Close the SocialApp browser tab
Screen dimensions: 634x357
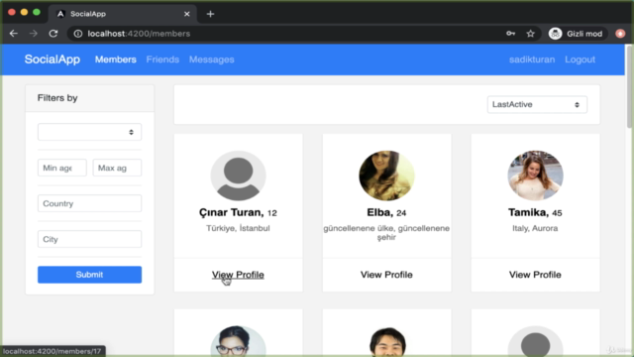click(187, 14)
